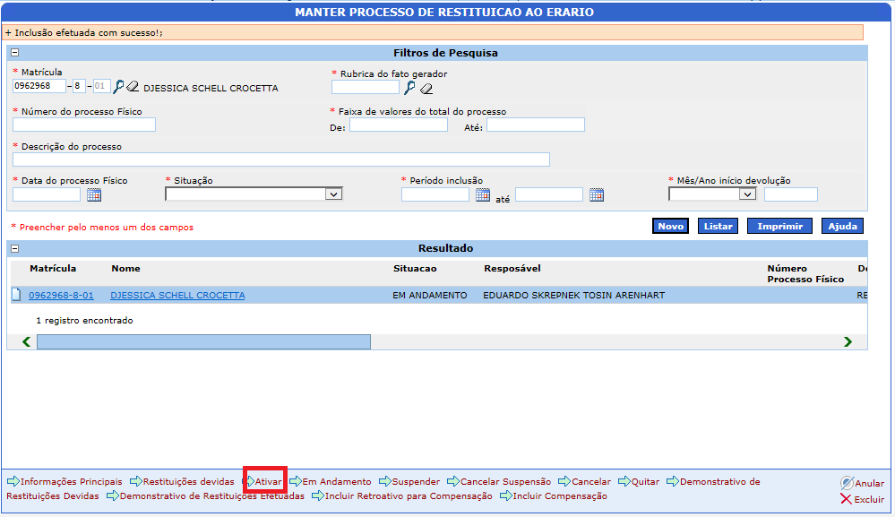
Task: Click the Descrição do processo input field
Action: coord(281,159)
